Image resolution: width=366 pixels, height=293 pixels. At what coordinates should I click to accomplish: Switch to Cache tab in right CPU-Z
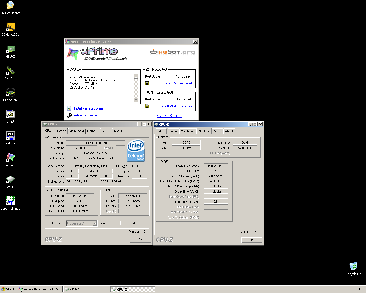[173, 131]
